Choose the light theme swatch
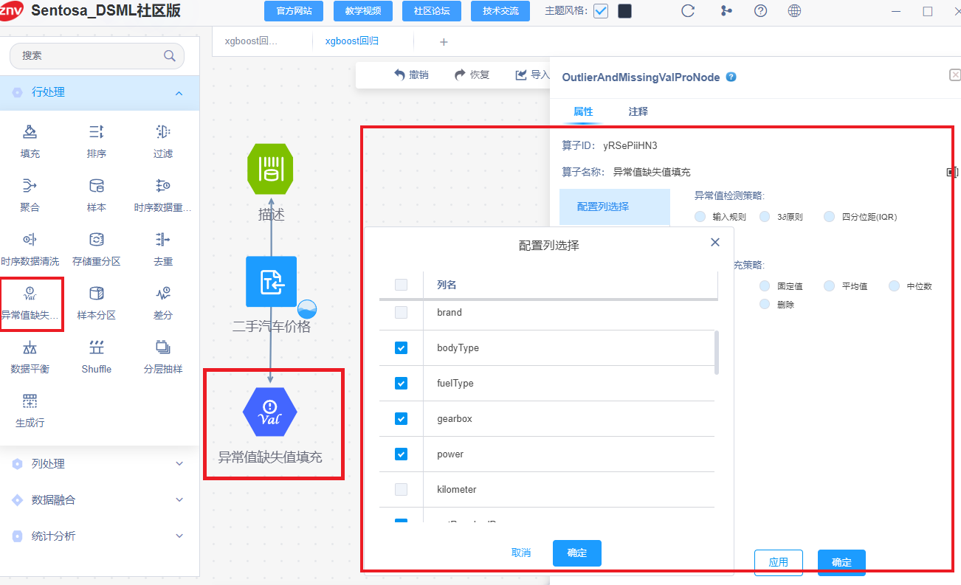 [x=601, y=11]
